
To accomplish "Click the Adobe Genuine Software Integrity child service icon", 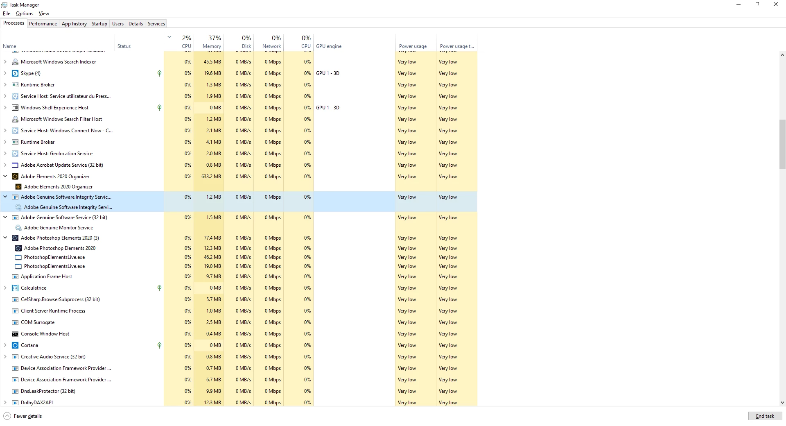I will [18, 207].
